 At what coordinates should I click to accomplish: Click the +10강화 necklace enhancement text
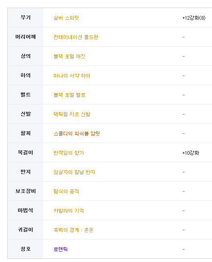tap(191, 153)
